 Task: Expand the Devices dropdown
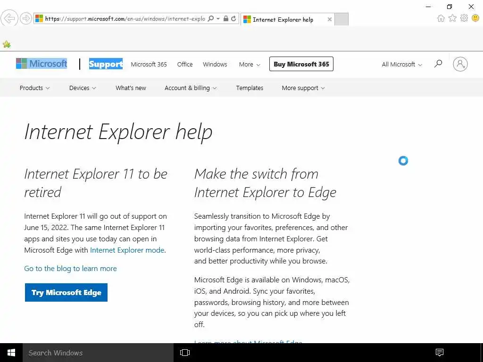[x=83, y=88]
